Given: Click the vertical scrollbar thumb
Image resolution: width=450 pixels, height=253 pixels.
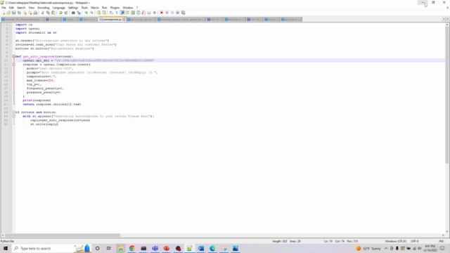Looking at the screenshot, I should 447,95.
